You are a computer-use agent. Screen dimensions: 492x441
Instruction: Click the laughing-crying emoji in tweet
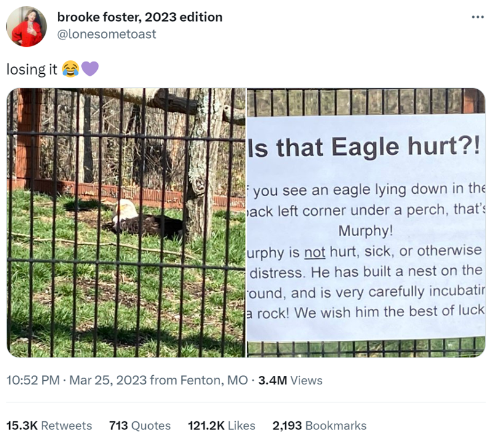click(x=70, y=70)
